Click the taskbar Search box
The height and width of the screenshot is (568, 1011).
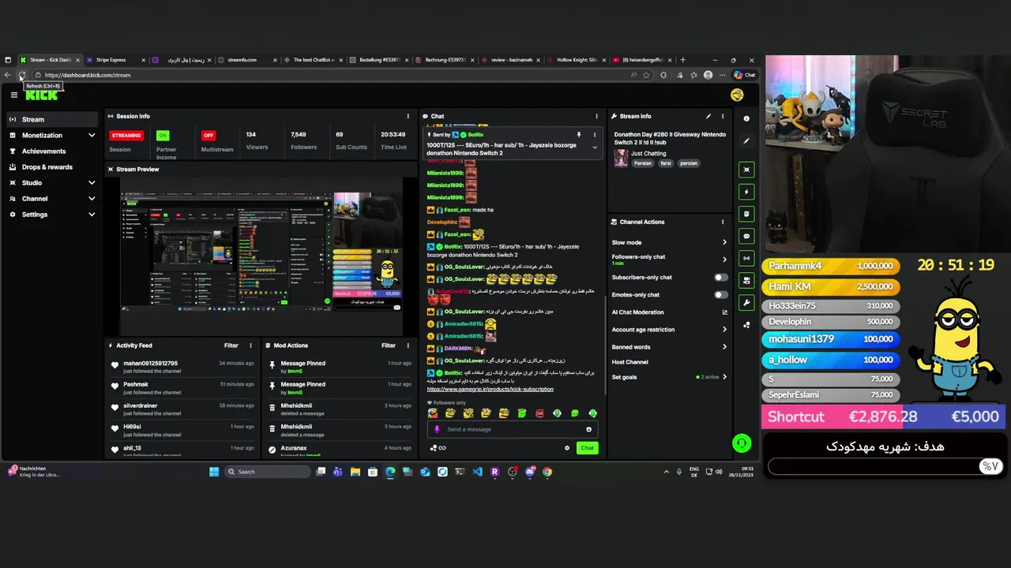268,472
